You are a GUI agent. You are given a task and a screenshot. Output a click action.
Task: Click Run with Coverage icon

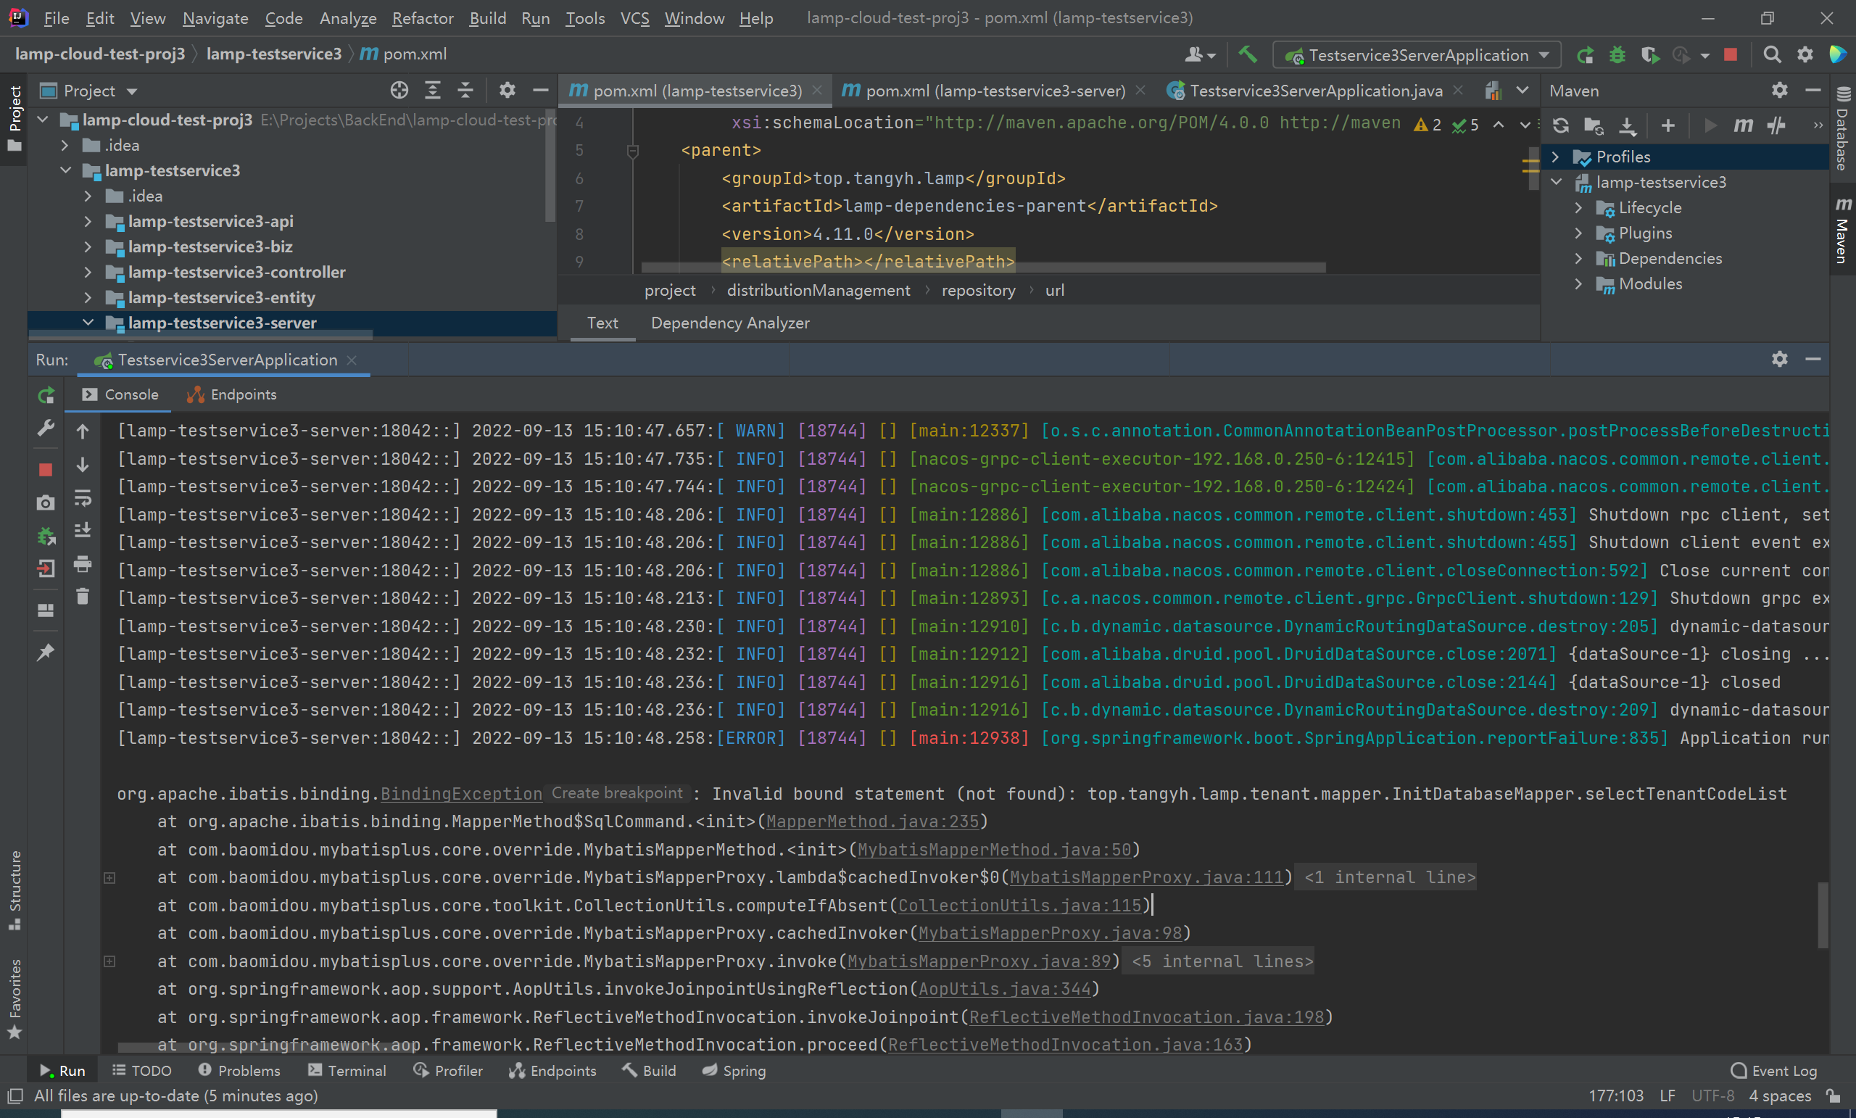coord(1649,55)
